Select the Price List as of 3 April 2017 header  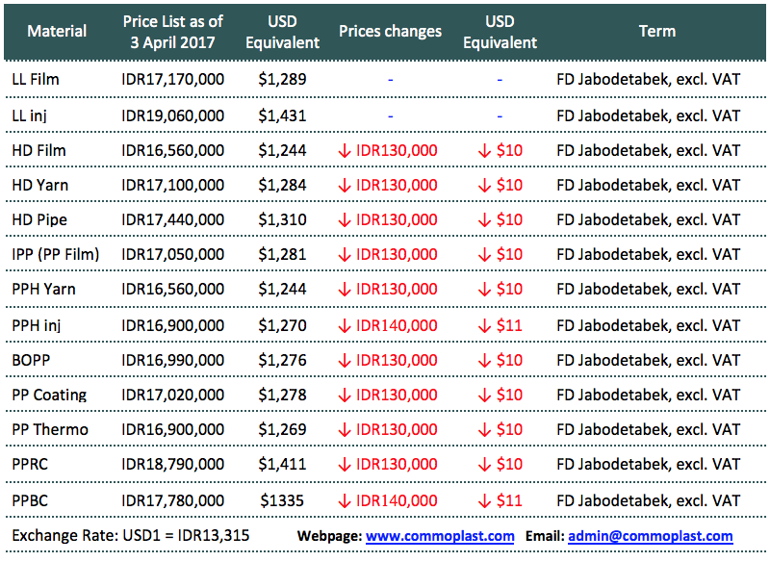click(173, 32)
